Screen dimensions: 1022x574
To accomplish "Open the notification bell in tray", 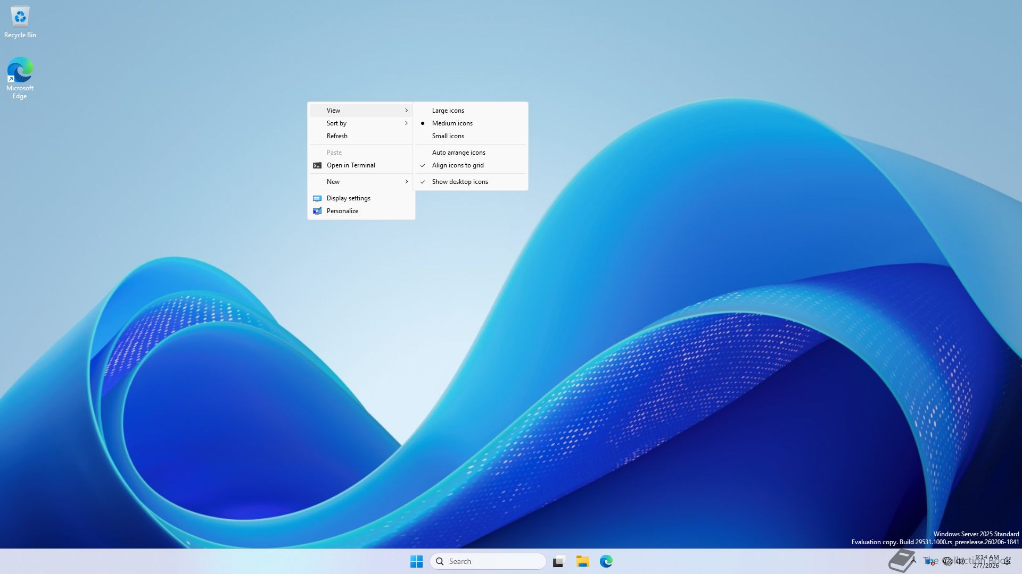I will point(1007,561).
